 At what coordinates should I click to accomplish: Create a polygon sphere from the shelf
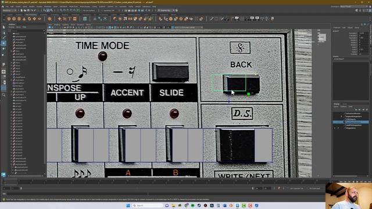pyautogui.click(x=9, y=19)
